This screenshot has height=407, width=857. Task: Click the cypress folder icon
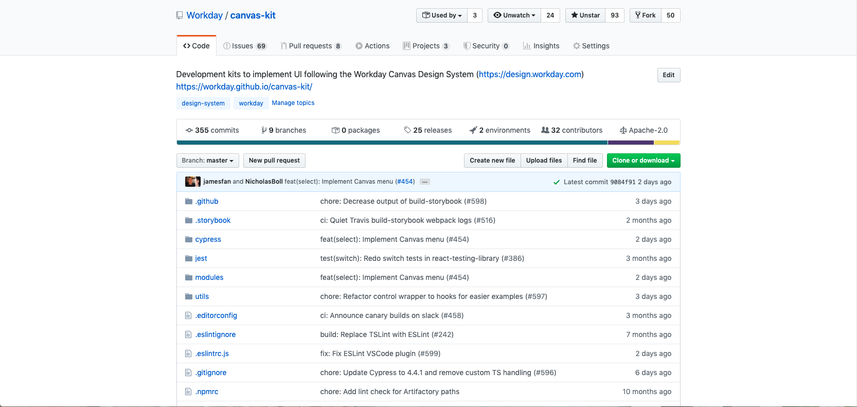tap(189, 239)
